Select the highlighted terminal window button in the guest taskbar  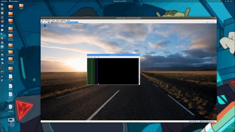[x=71, y=22]
